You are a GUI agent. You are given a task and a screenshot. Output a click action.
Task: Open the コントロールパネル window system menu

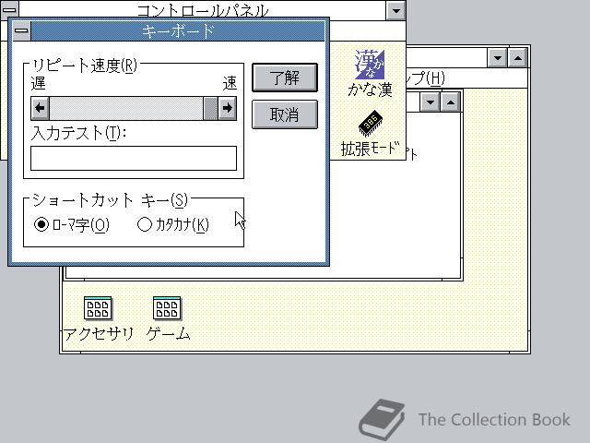(x=9, y=10)
